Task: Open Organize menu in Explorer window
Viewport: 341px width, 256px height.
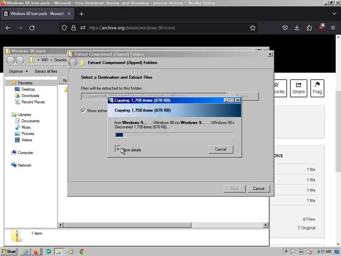Action: pyautogui.click(x=18, y=71)
